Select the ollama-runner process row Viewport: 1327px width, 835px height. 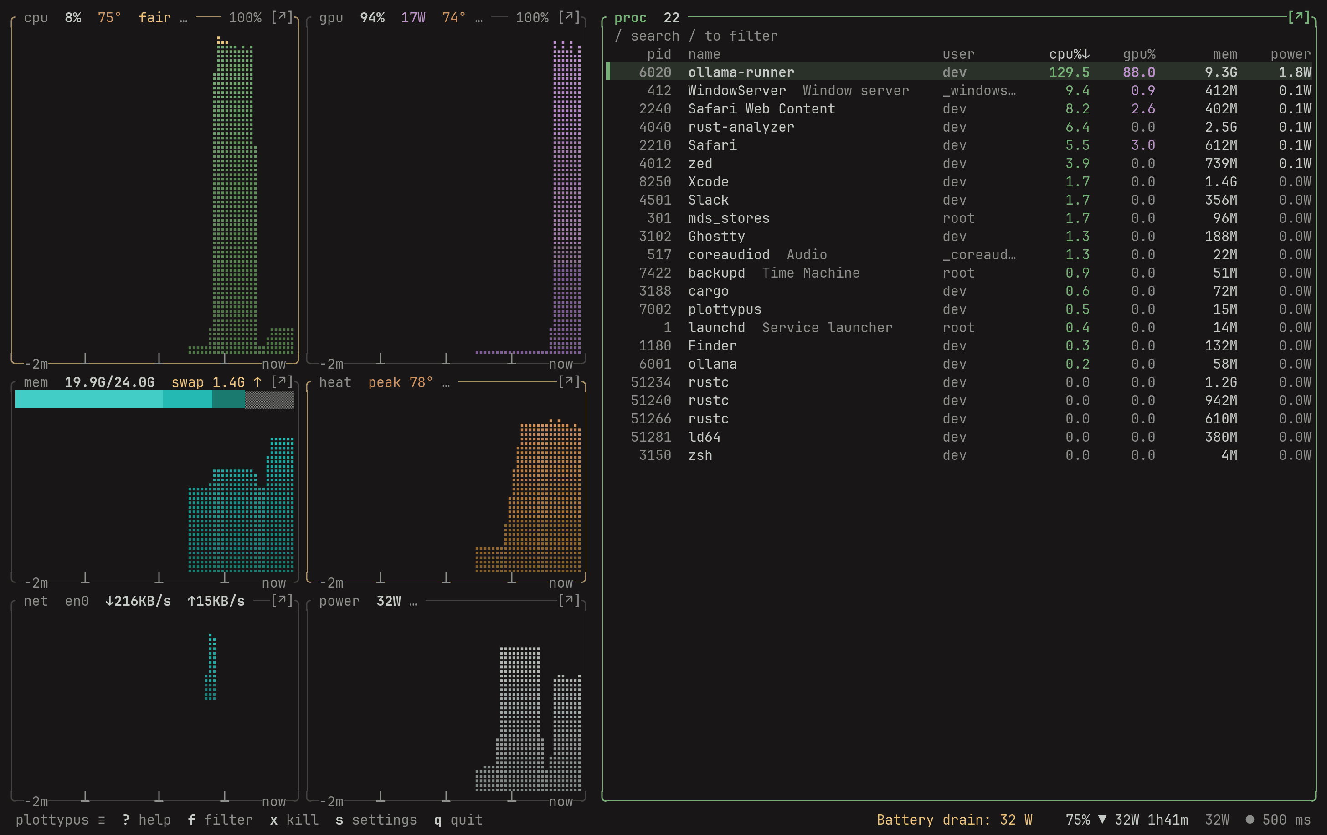click(959, 72)
